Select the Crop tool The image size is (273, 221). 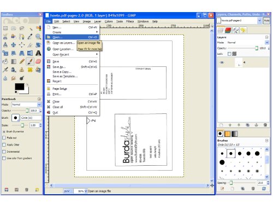30,45
